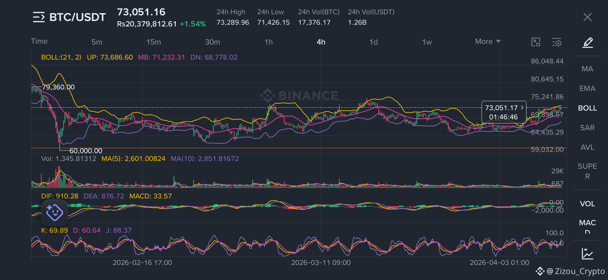Enable the MA overlay indicator
Image resolution: width=608 pixels, height=280 pixels.
click(587, 69)
